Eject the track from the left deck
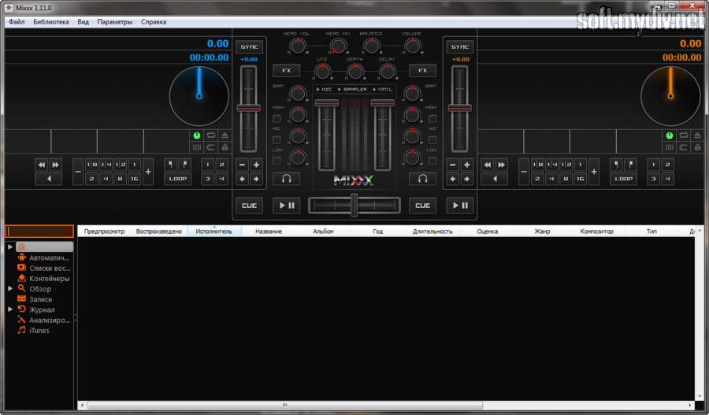This screenshot has width=709, height=415. [x=225, y=135]
